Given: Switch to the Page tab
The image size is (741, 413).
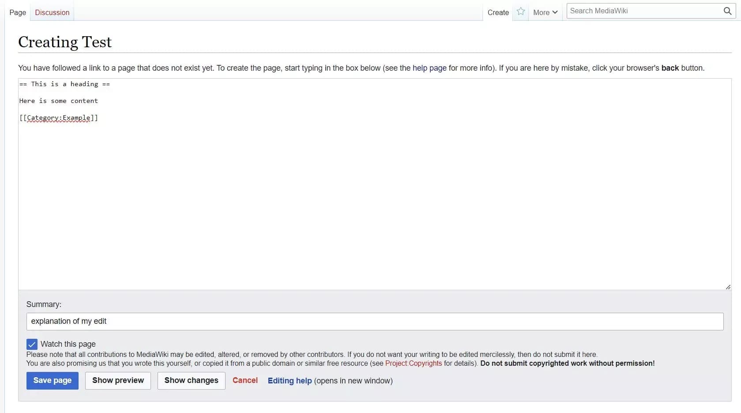Looking at the screenshot, I should tap(17, 12).
